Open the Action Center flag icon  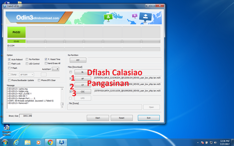point(202,143)
